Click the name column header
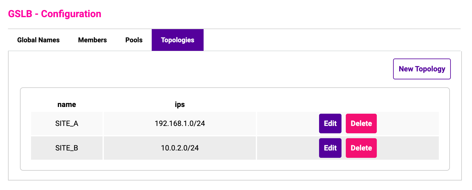The image size is (472, 190). click(x=67, y=104)
